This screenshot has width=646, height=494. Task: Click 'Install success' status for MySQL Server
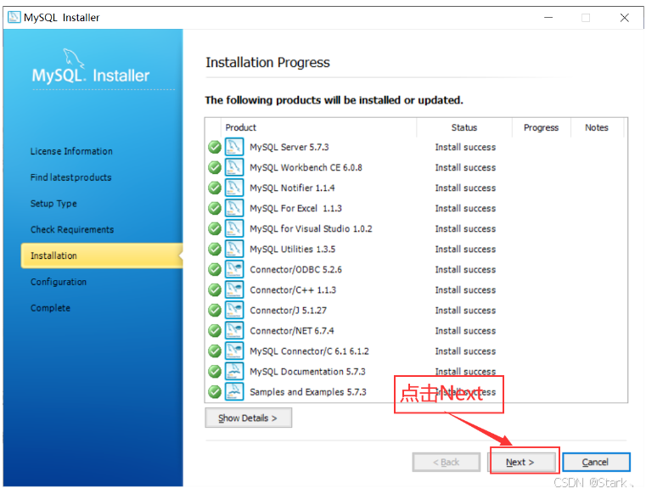point(465,147)
